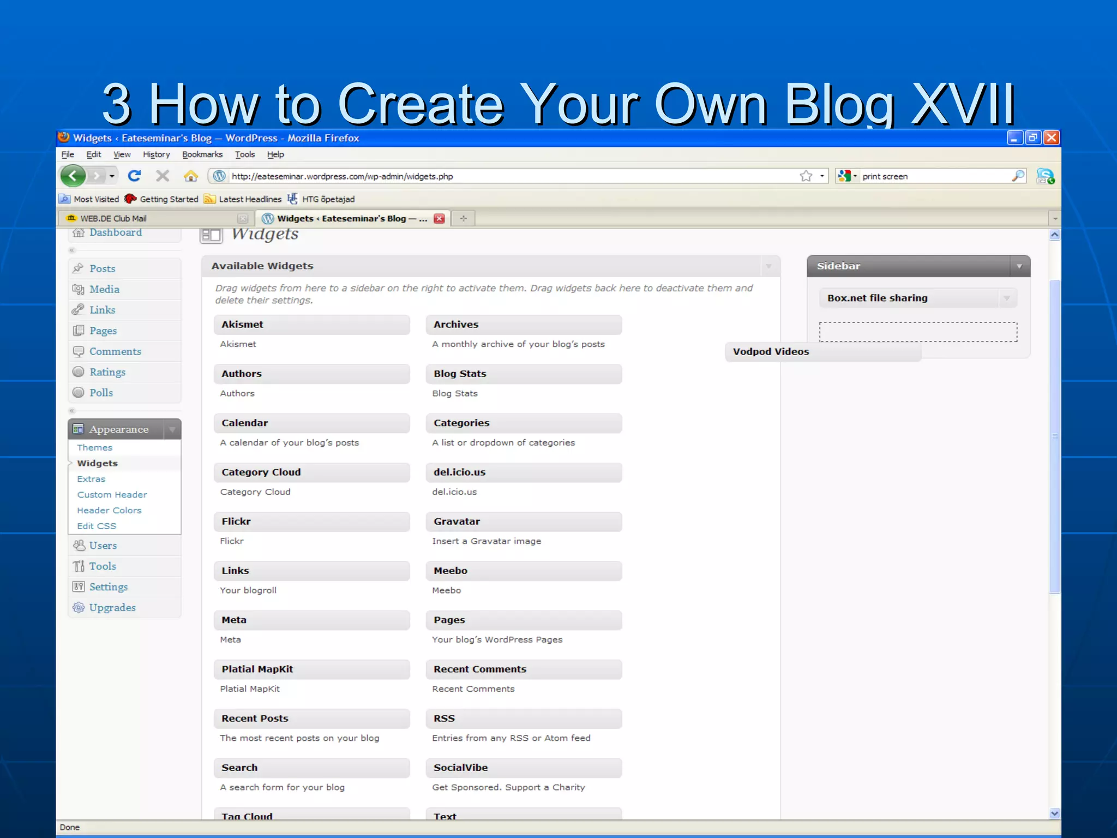
Task: Click the Pages icon in sidebar
Action: [x=79, y=330]
